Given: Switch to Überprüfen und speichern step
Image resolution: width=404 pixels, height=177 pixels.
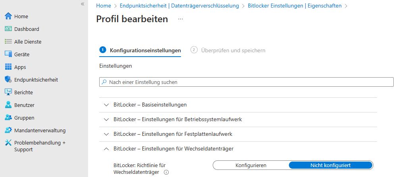Looking at the screenshot, I should pyautogui.click(x=228, y=50).
